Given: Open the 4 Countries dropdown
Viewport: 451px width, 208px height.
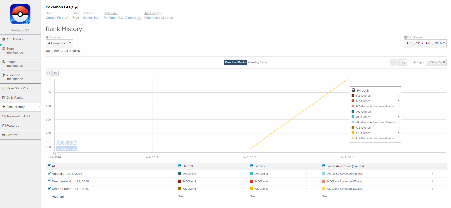Looking at the screenshot, I should click(x=59, y=43).
